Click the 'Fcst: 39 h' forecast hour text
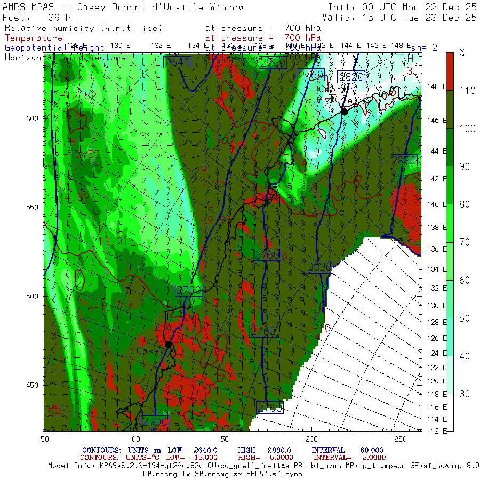 pyautogui.click(x=37, y=18)
